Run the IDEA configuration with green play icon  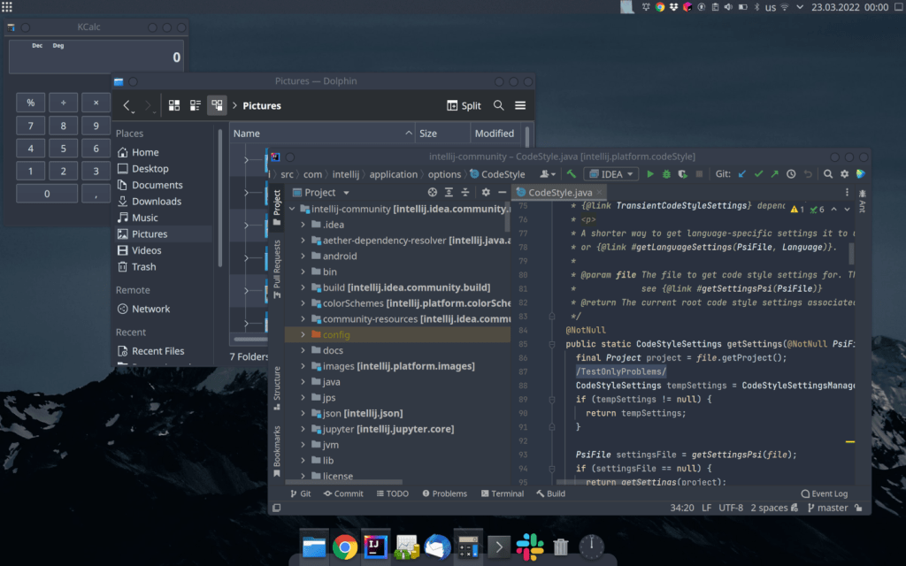coord(650,174)
